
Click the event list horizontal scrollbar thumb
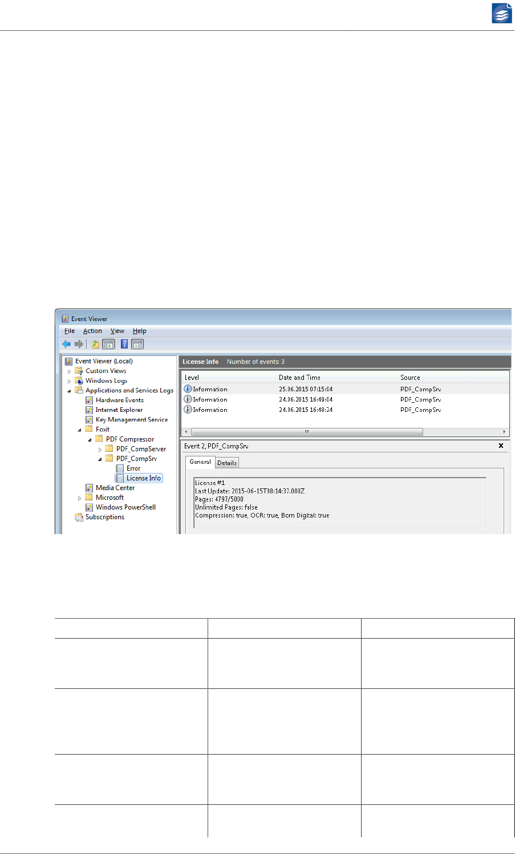307,432
